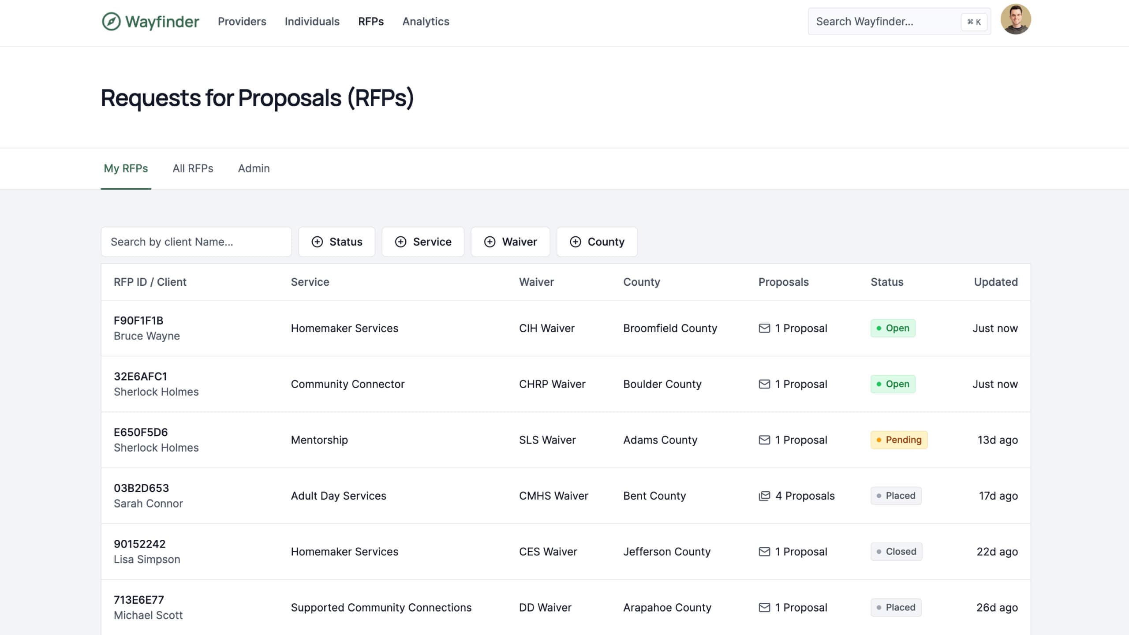Image resolution: width=1129 pixels, height=635 pixels.
Task: Click the multiple-proposals envelope icon for Sarah Connor
Action: pos(764,496)
